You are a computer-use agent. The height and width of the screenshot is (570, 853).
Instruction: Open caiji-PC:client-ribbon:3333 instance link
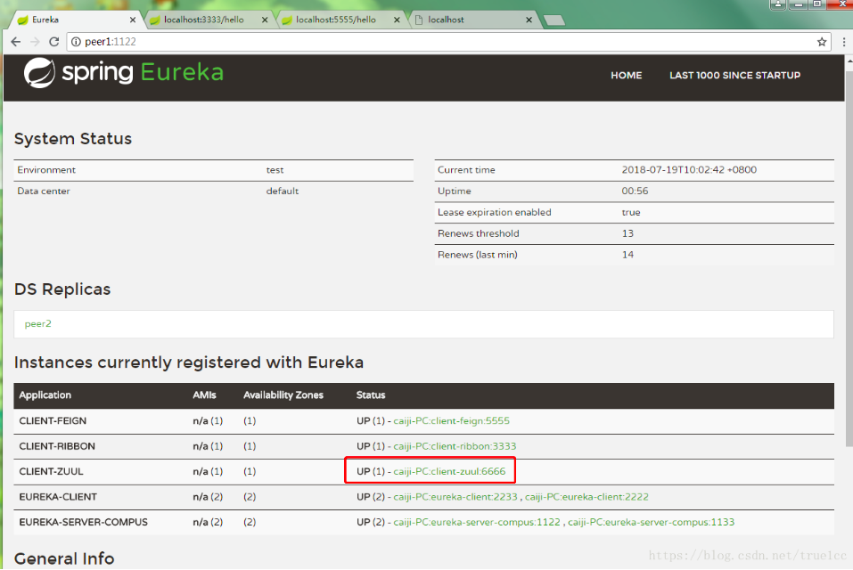pyautogui.click(x=455, y=446)
